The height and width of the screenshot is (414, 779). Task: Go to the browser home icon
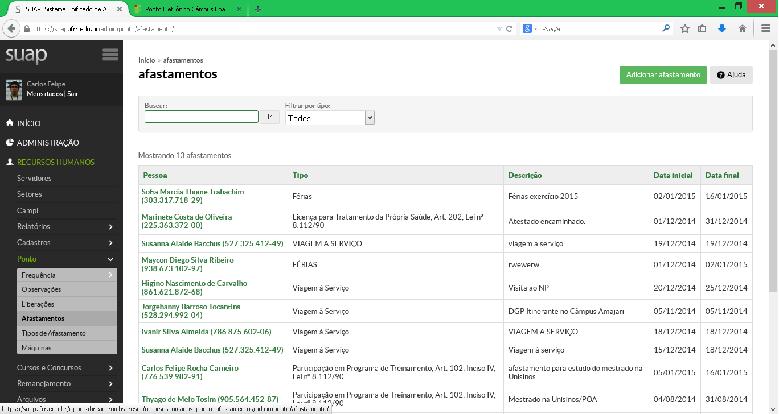pos(743,28)
